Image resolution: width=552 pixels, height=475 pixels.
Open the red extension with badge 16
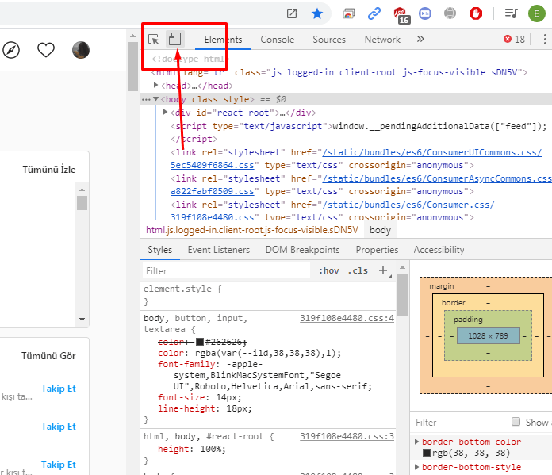401,15
